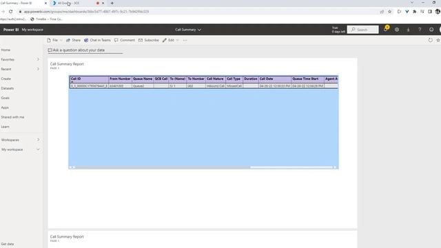Viewport: 441px width, 248px height.
Task: Open the first Call Summary Report tile title
Action: click(67, 64)
